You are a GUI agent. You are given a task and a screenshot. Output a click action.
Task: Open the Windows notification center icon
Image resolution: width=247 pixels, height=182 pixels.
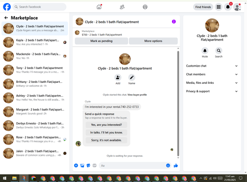point(241,178)
